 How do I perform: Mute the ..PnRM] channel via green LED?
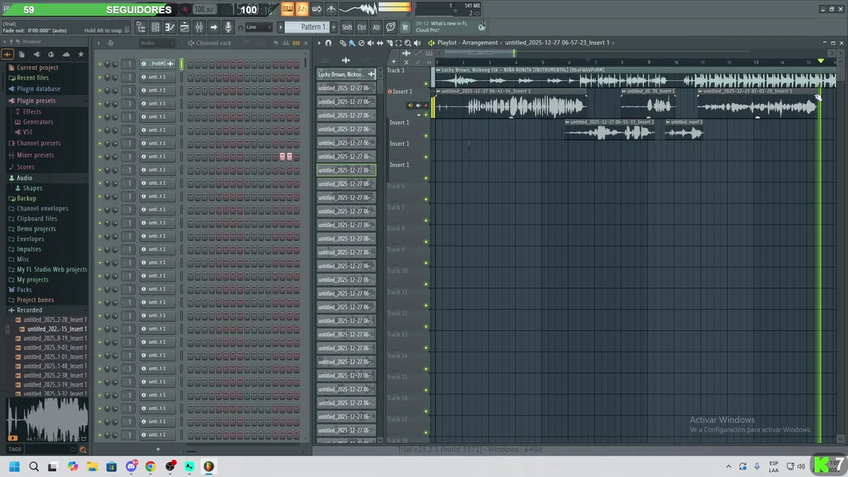pos(99,64)
